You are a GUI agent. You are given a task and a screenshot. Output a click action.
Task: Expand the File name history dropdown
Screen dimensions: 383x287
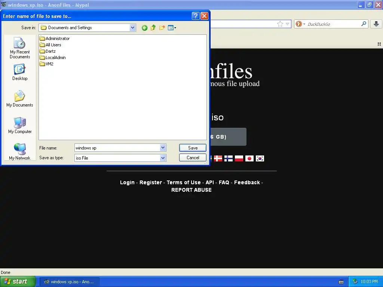(x=163, y=148)
